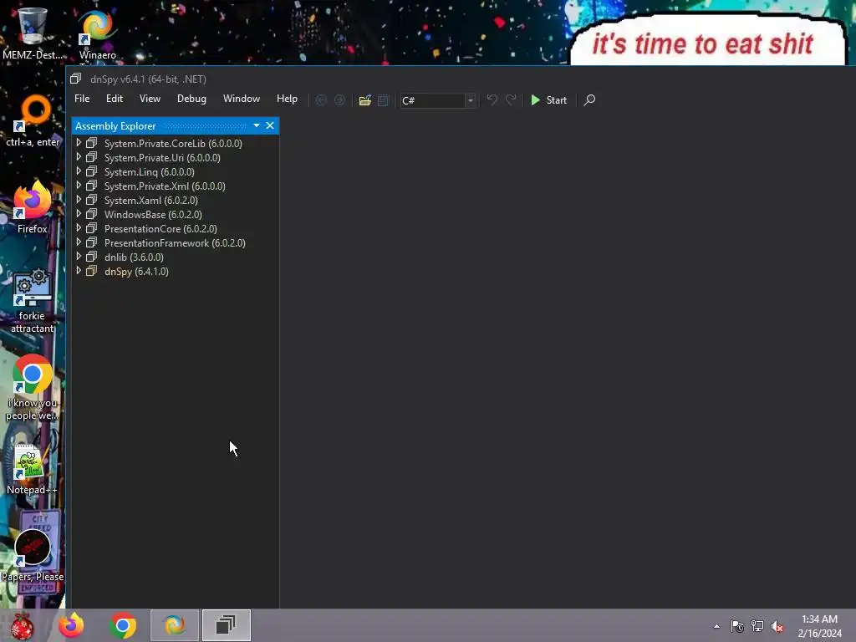
Task: Select PresentationFramework (6.0.2.0) assembly
Action: point(175,243)
